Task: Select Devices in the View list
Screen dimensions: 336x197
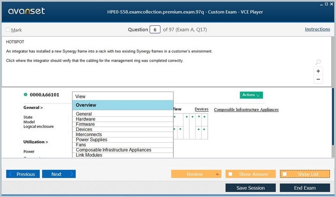Action: 123,129
